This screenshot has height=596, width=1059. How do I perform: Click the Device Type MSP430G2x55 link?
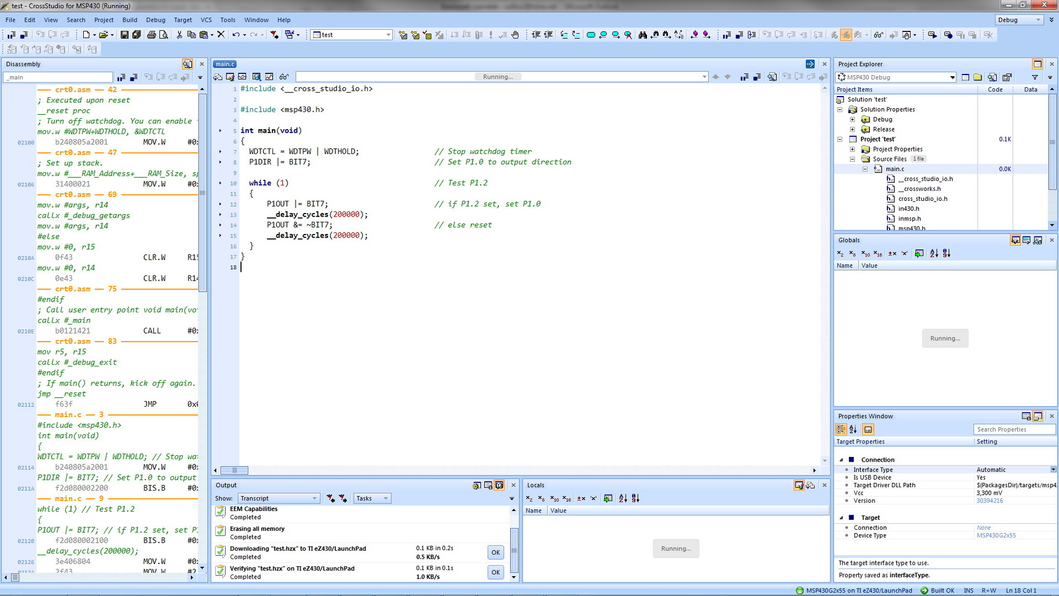[996, 535]
